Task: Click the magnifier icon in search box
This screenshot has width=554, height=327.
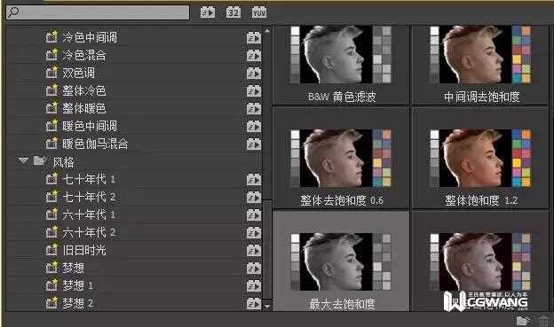Action: click(13, 12)
